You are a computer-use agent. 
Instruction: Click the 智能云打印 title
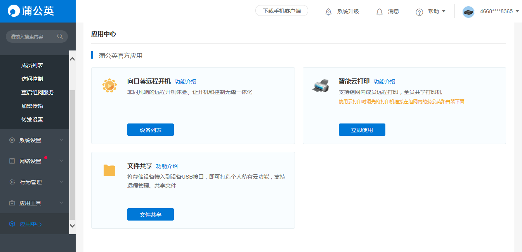(x=354, y=81)
